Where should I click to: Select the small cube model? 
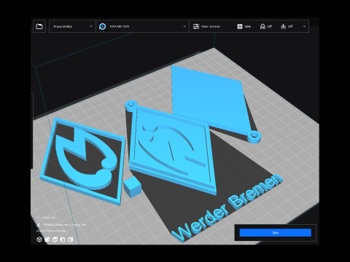tap(133, 187)
